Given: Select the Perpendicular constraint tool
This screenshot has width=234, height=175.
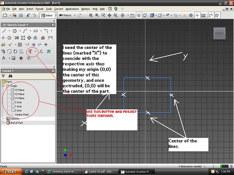Looking at the screenshot, I should [10, 45].
